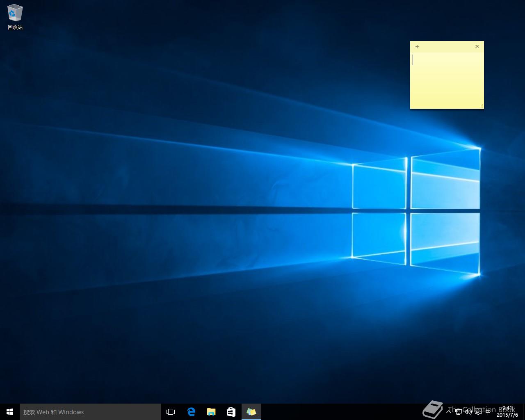Screen dimensions: 525x420
Task: Click the sticky note resize grip corner
Action: [x=481, y=106]
